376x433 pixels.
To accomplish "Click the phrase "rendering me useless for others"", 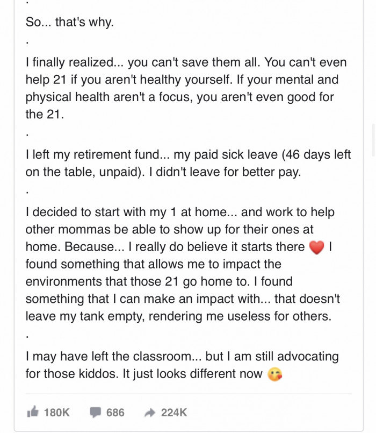I will 240,316.
